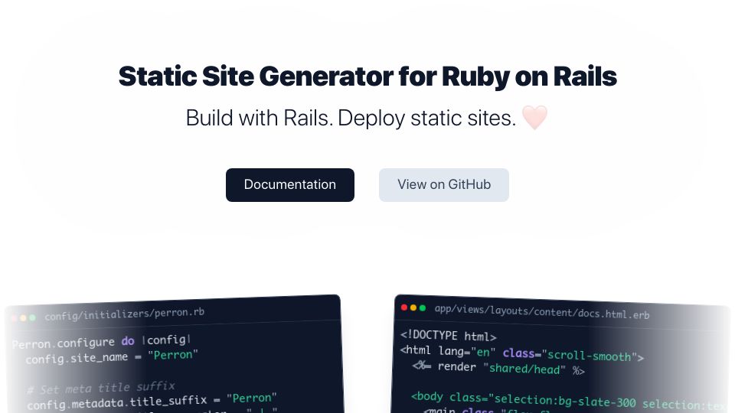Click the <!DOCTYPE html> code line
Screen dimensions: 735x413
click(x=448, y=336)
